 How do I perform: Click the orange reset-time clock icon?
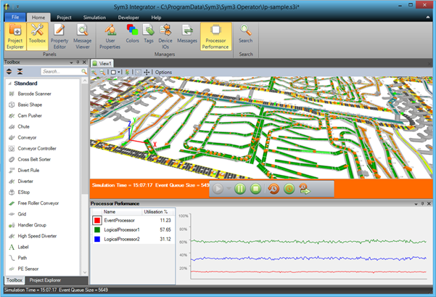[273, 189]
